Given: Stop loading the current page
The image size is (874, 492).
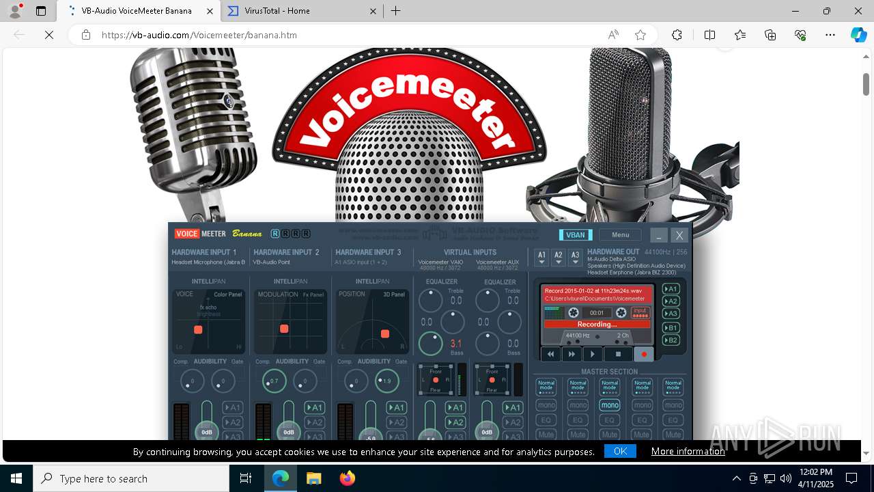Looking at the screenshot, I should tap(49, 35).
